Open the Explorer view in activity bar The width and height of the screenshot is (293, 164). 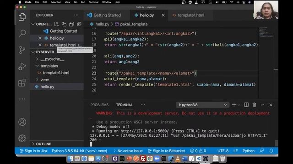[22, 17]
